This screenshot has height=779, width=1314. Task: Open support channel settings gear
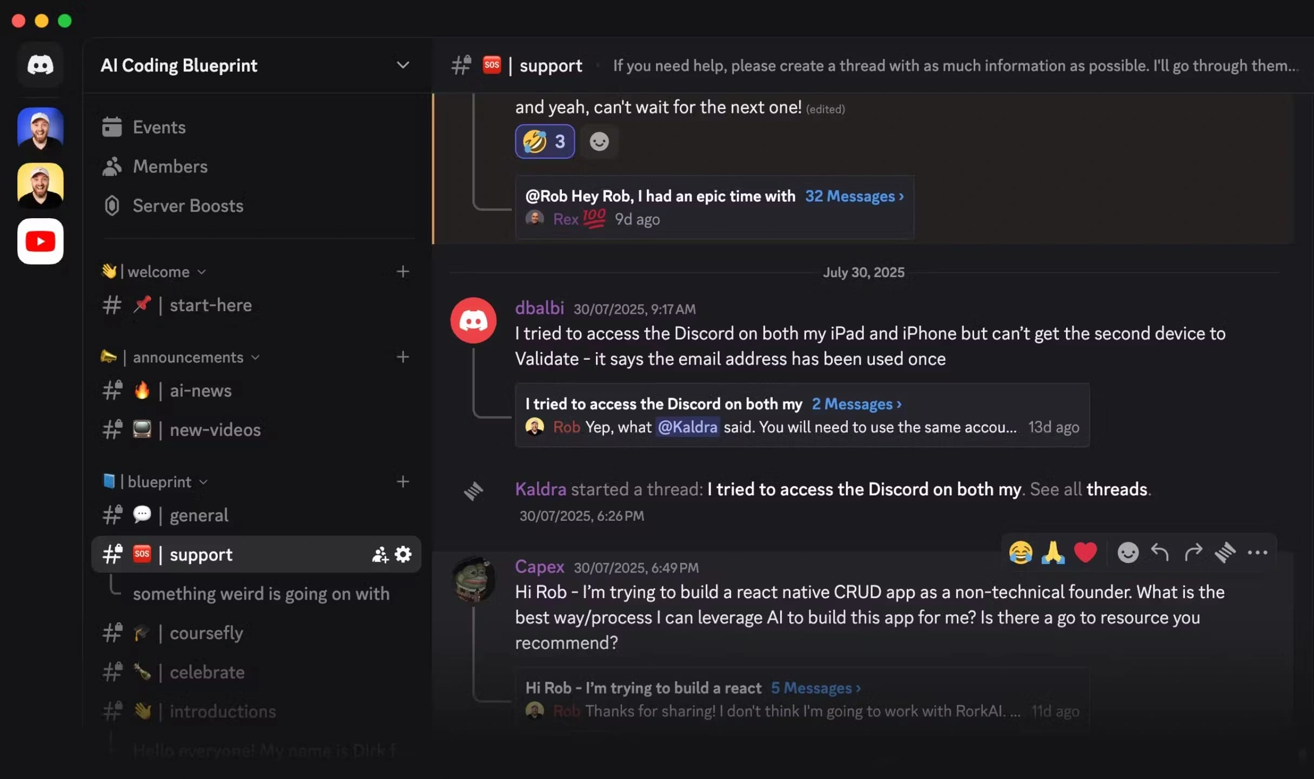403,554
